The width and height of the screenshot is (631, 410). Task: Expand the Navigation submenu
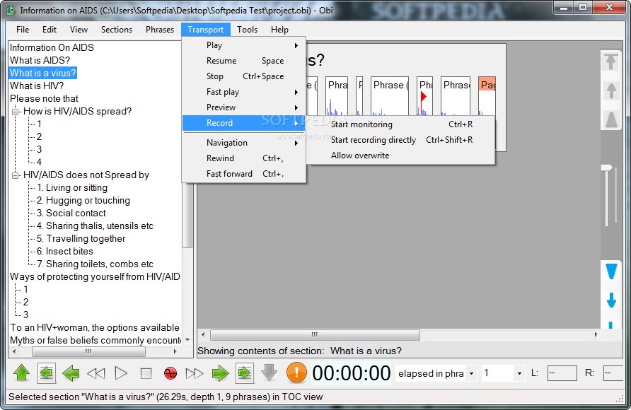(244, 143)
